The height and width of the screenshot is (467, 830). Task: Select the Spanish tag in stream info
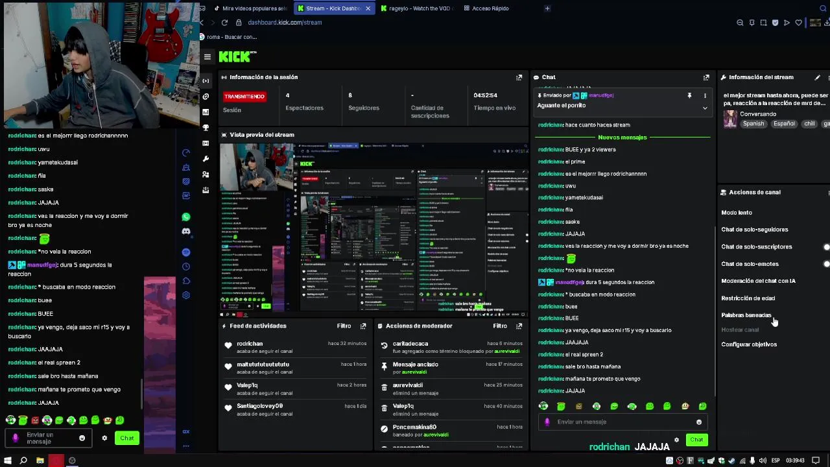pos(753,124)
